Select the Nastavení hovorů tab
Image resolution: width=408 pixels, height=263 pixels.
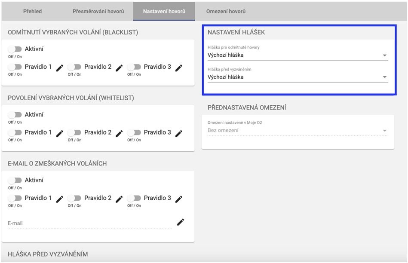[x=164, y=11]
